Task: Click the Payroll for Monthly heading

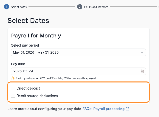Action: tap(36, 36)
